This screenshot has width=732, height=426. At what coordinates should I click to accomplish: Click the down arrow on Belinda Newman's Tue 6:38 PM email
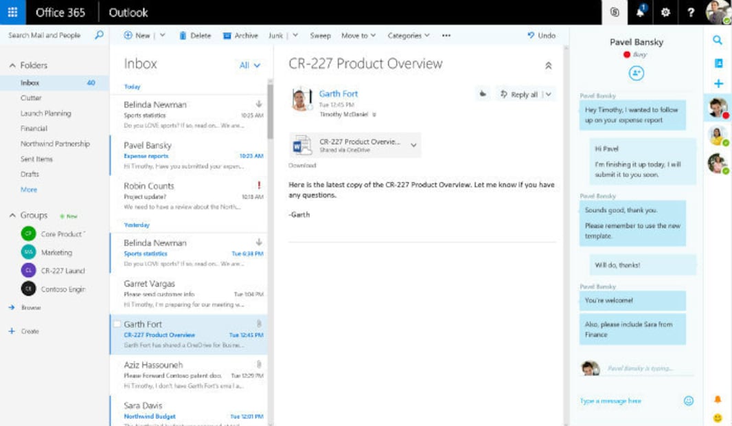[x=259, y=242]
